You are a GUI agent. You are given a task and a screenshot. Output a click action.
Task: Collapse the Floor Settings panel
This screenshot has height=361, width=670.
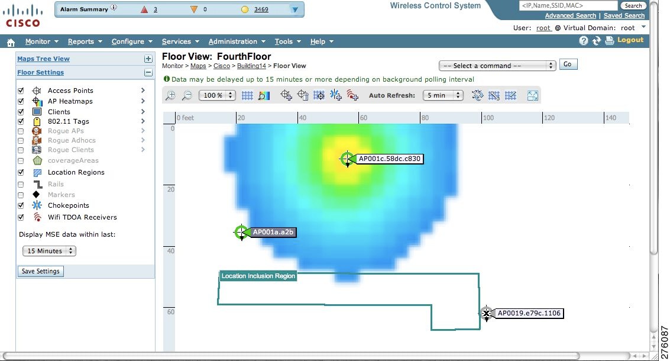pos(148,73)
